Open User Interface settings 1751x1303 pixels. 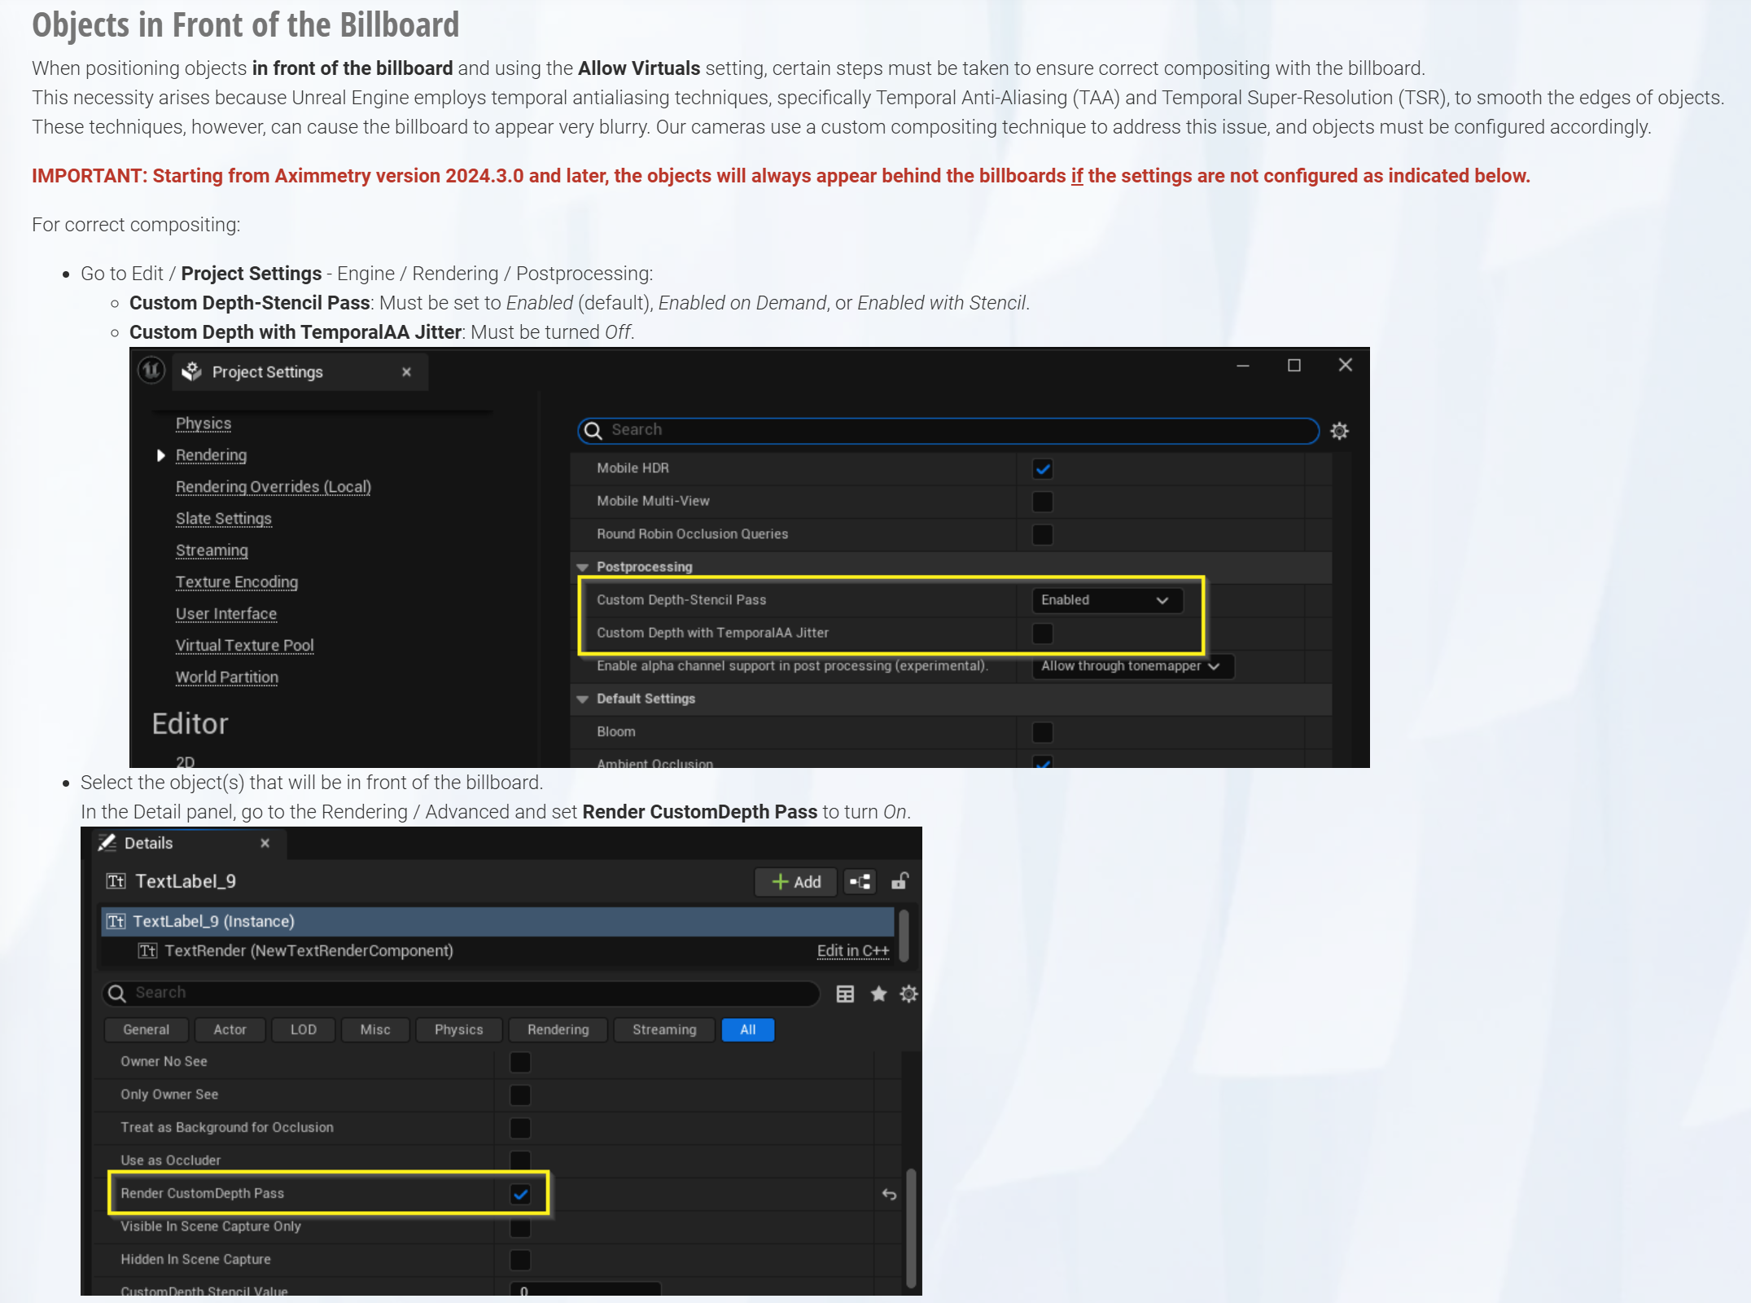click(226, 614)
